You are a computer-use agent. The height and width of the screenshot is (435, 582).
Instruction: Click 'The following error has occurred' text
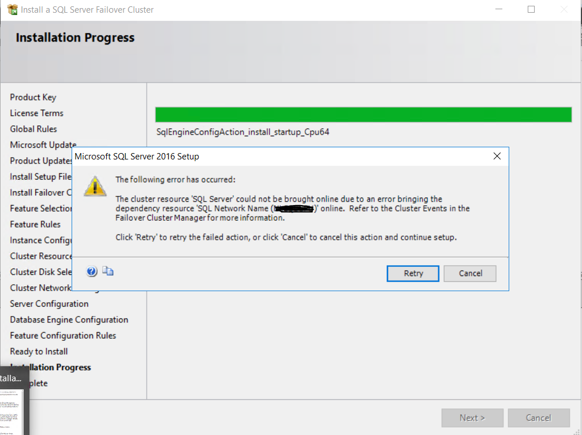(176, 180)
